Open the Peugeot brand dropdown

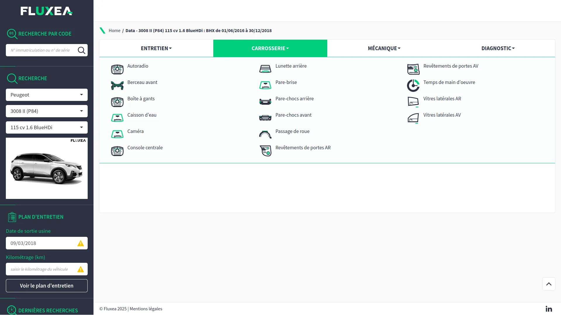(x=47, y=95)
